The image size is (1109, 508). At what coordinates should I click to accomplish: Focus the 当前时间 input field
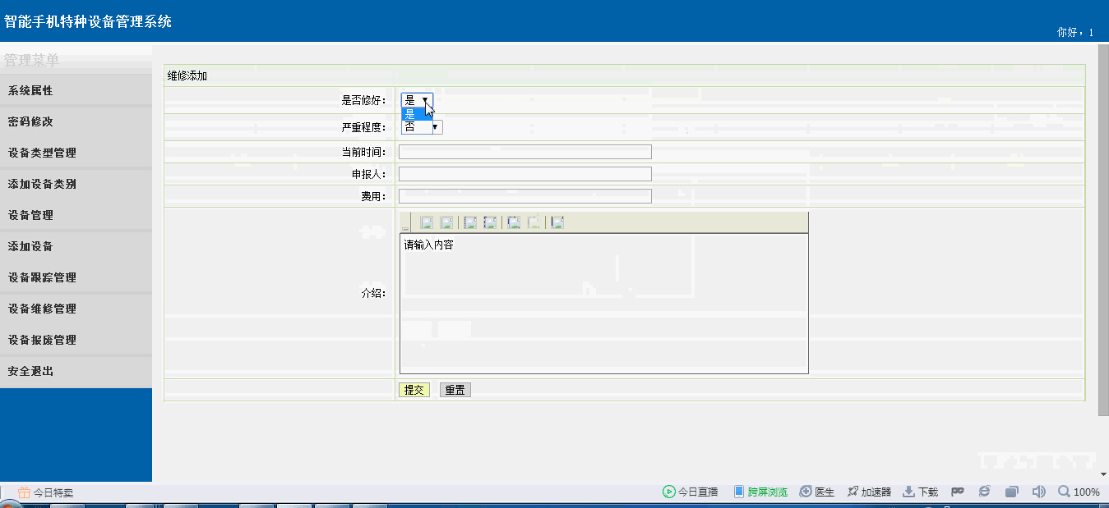click(524, 152)
